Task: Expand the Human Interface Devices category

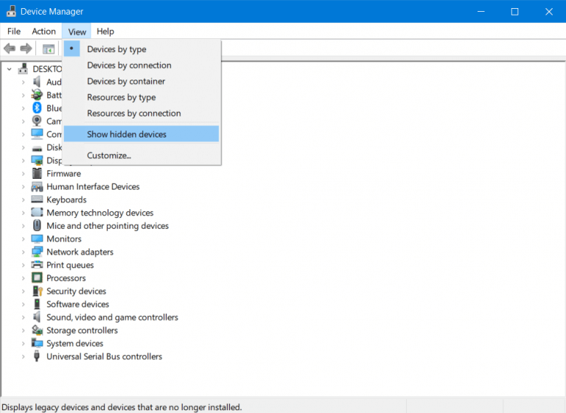Action: click(x=23, y=186)
